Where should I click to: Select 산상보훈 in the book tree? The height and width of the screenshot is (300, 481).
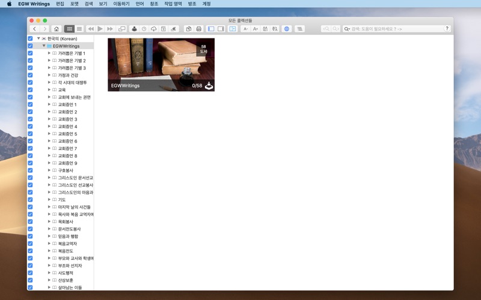point(66,280)
